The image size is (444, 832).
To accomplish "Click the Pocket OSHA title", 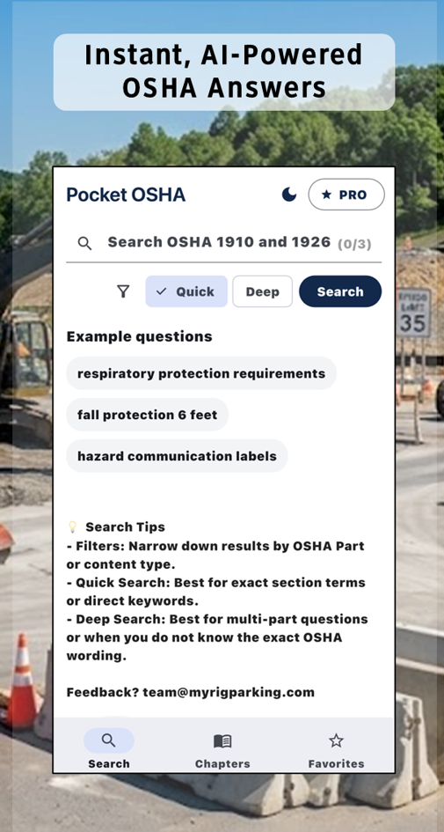I will click(126, 195).
